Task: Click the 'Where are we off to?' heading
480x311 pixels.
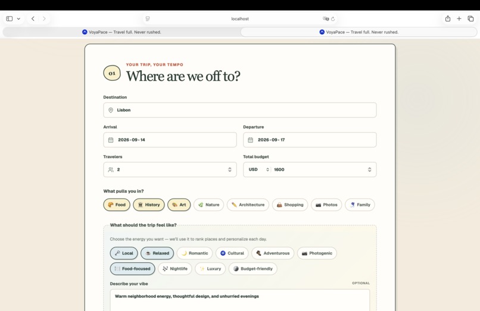Action: pos(183,76)
